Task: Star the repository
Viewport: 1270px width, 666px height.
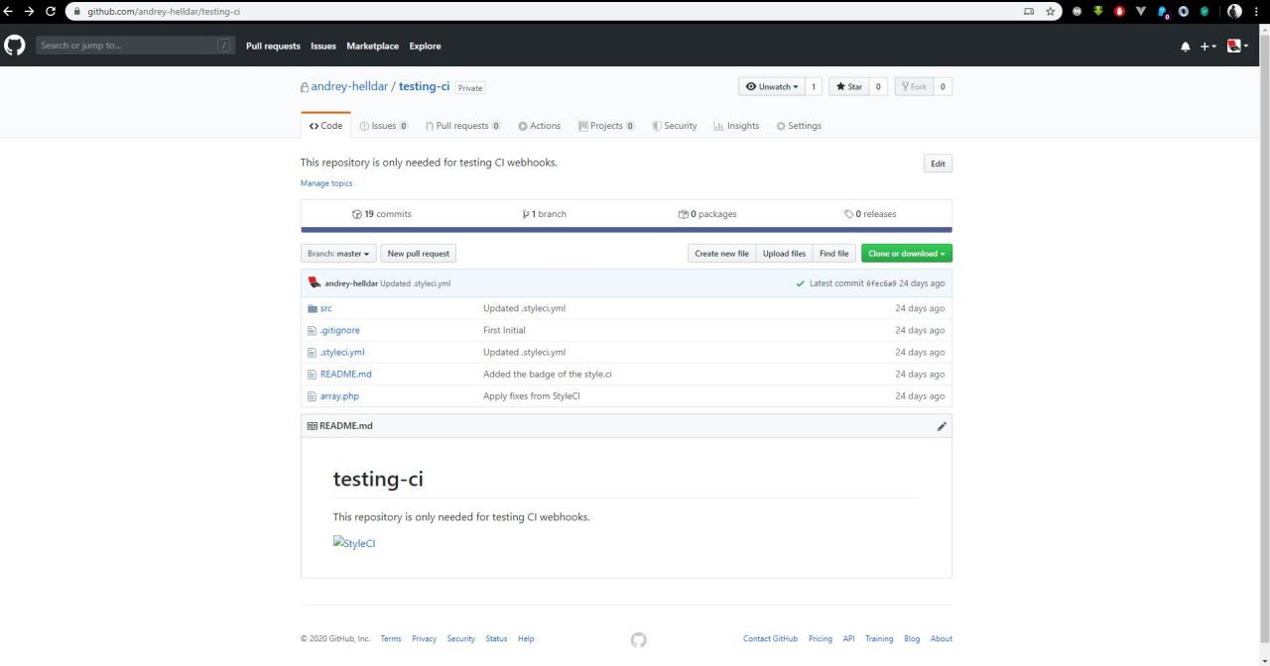Action: tap(848, 87)
